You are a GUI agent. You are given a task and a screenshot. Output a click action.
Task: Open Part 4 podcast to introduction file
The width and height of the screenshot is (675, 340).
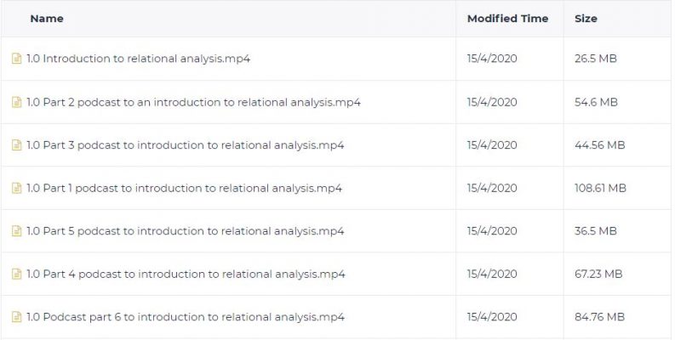click(x=186, y=275)
